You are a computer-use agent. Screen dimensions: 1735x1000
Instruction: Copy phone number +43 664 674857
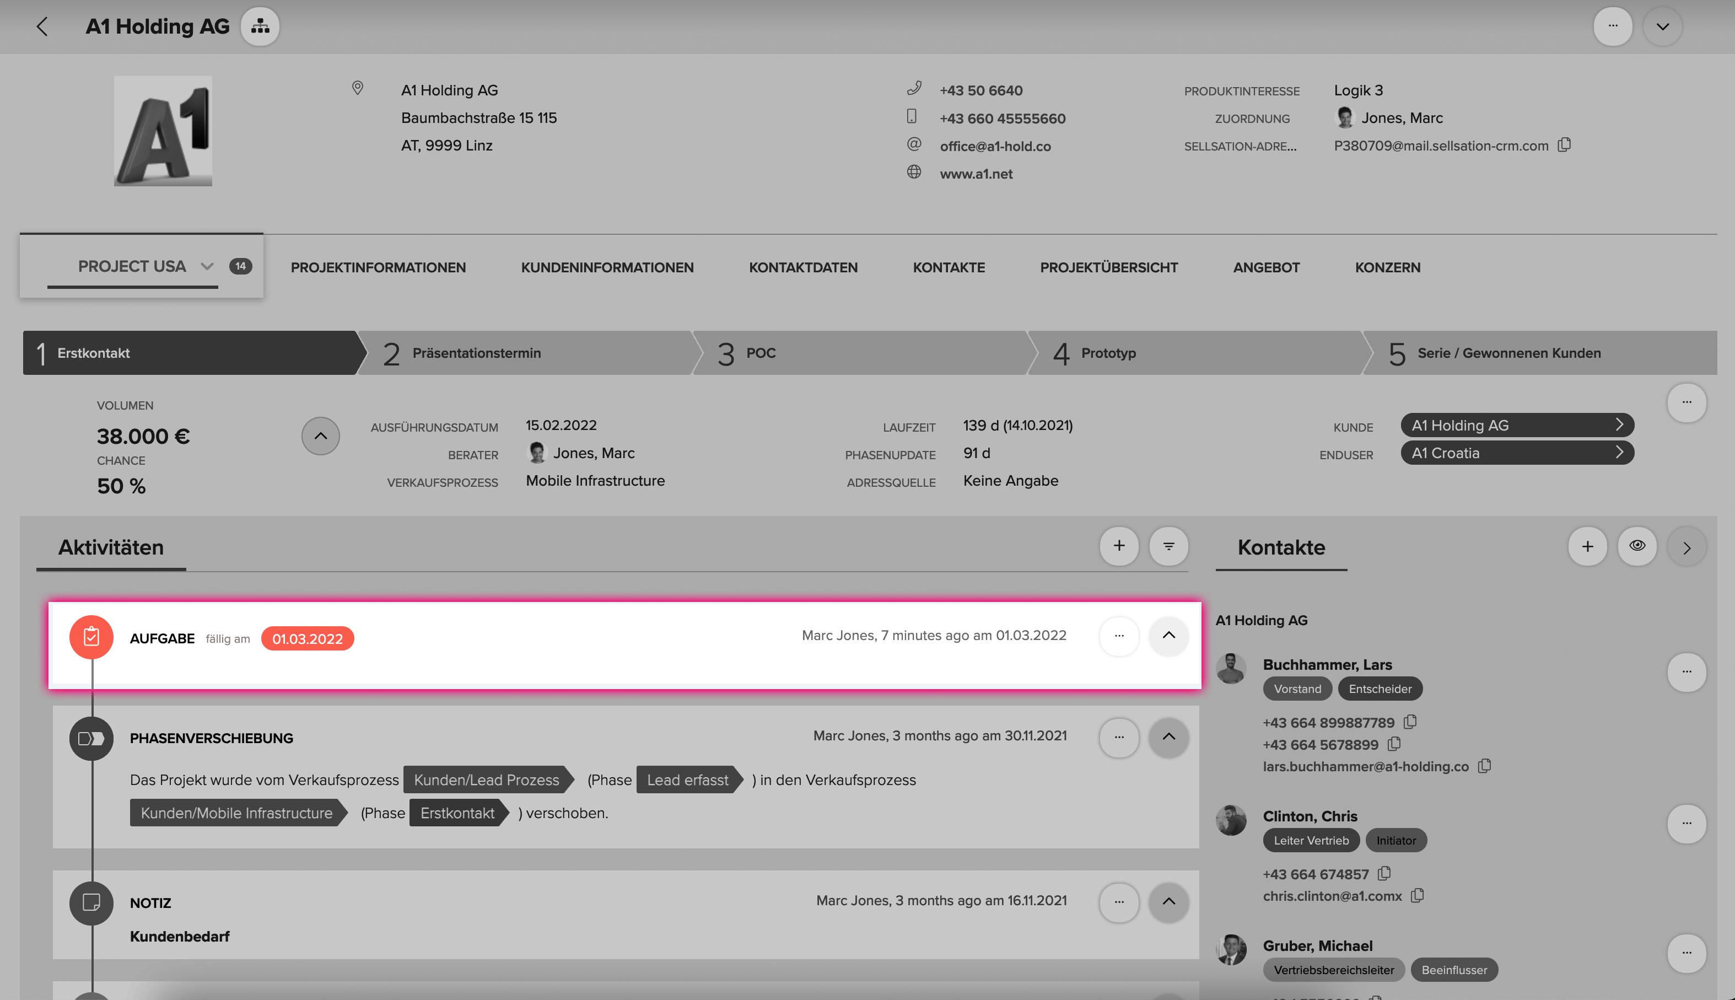tap(1384, 874)
